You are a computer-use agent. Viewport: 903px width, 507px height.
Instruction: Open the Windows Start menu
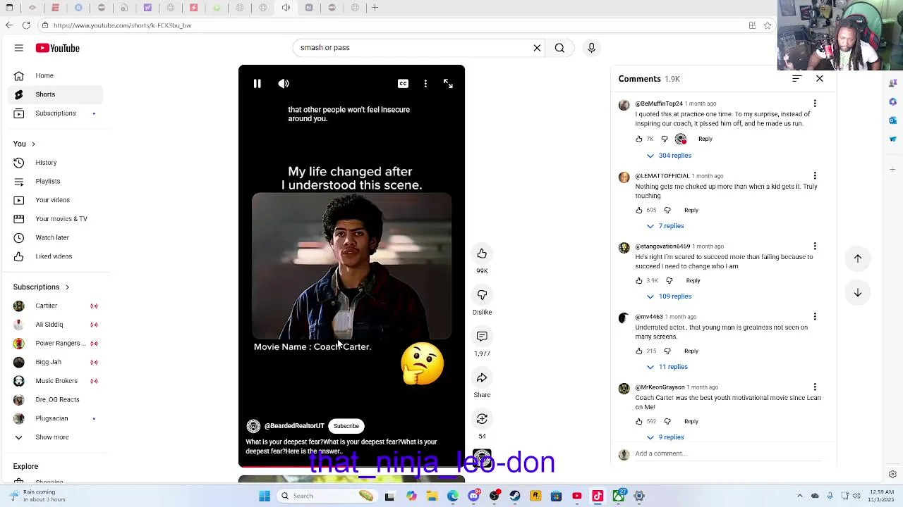coord(265,496)
